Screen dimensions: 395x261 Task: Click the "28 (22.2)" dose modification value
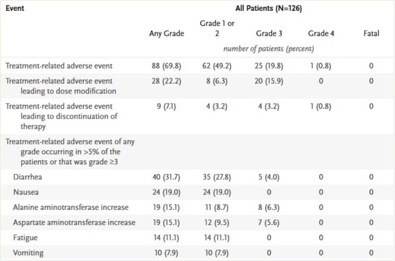tap(167, 80)
